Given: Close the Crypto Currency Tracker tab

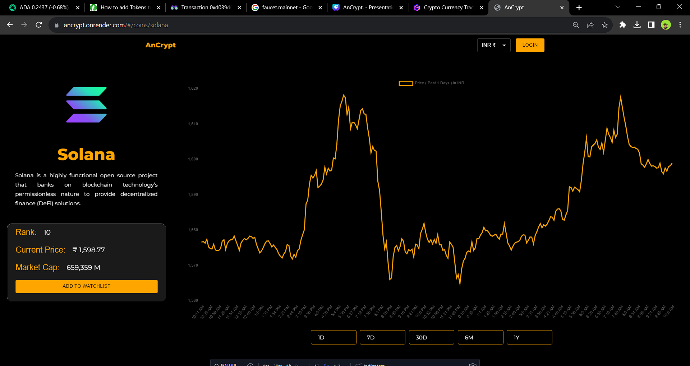Looking at the screenshot, I should (x=482, y=8).
